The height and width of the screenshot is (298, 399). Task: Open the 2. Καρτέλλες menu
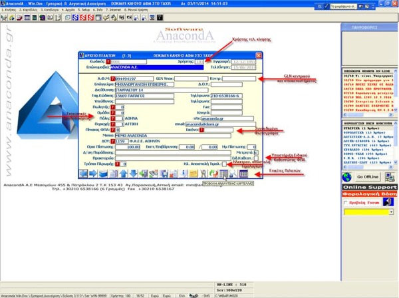coord(28,10)
